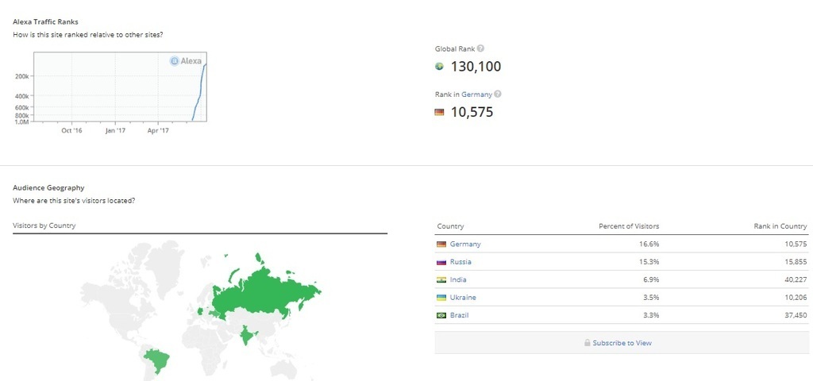Image resolution: width=813 pixels, height=381 pixels.
Task: Click the 10,206 rank value for Ukraine
Action: [796, 298]
